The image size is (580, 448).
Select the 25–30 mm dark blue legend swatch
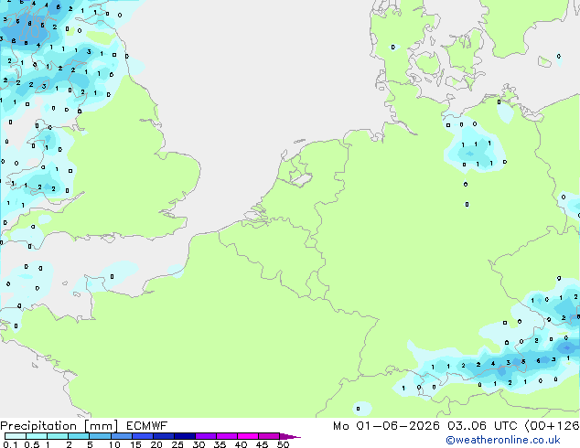click(x=185, y=436)
